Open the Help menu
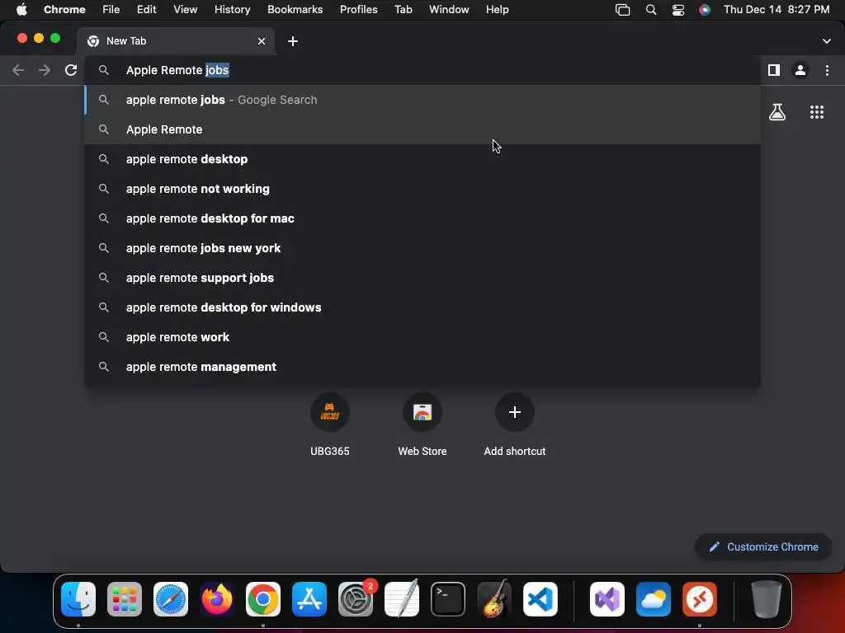This screenshot has width=845, height=633. pos(497,10)
